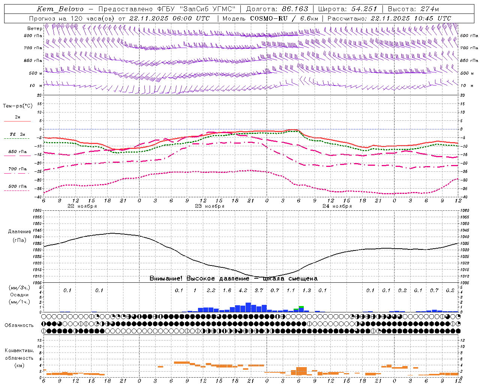480x384 pixels.
Task: Click the Широта: 54.251 value
Action: click(348, 9)
